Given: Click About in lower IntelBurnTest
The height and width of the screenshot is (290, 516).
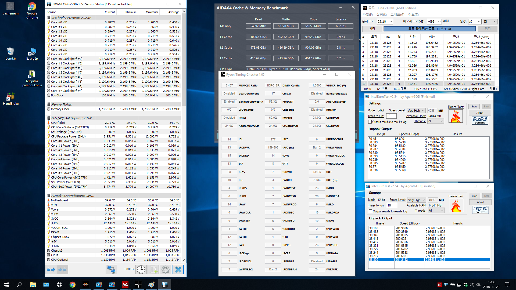Looking at the screenshot, I should 480,202.
